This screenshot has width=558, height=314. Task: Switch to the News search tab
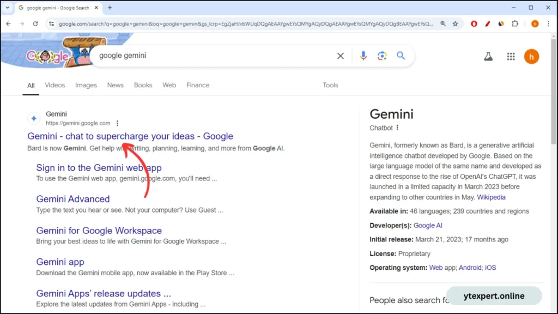(115, 85)
